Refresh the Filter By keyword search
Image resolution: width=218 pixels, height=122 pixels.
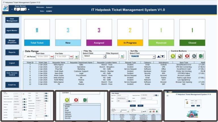[x=122, y=56]
